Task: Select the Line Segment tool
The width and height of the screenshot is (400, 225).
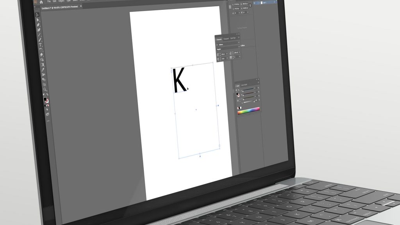Action: (39, 35)
